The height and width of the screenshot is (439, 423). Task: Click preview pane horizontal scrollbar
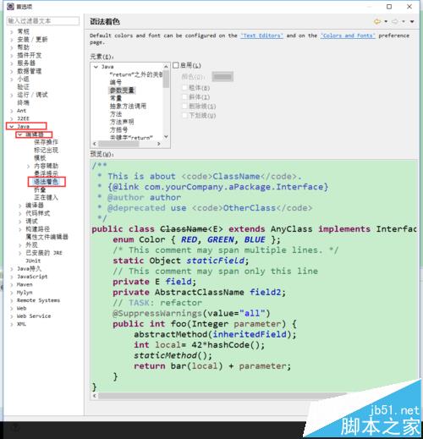[x=222, y=396]
